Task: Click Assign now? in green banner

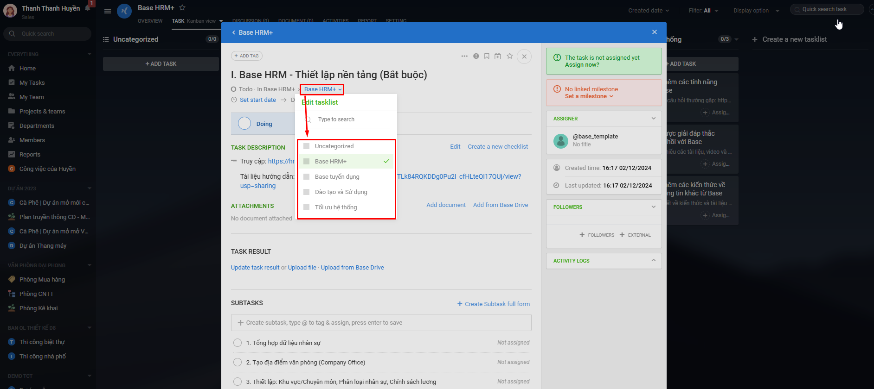Action: tap(582, 65)
